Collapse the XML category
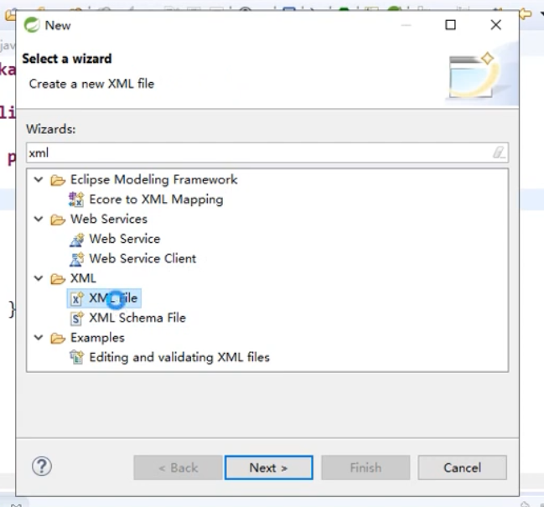The height and width of the screenshot is (507, 544). tap(39, 278)
